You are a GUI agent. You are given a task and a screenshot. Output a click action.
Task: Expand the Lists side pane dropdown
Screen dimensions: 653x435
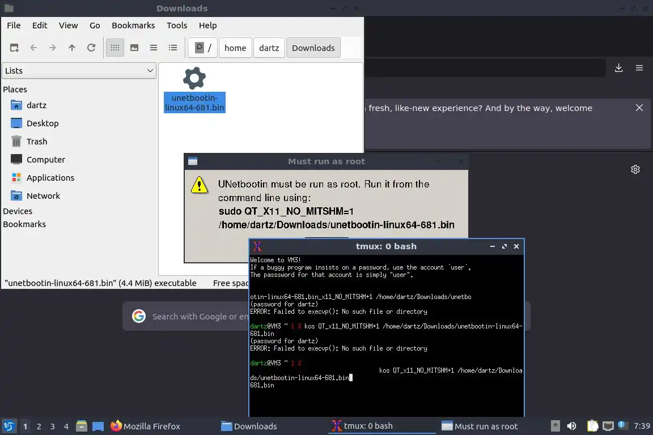click(x=79, y=71)
